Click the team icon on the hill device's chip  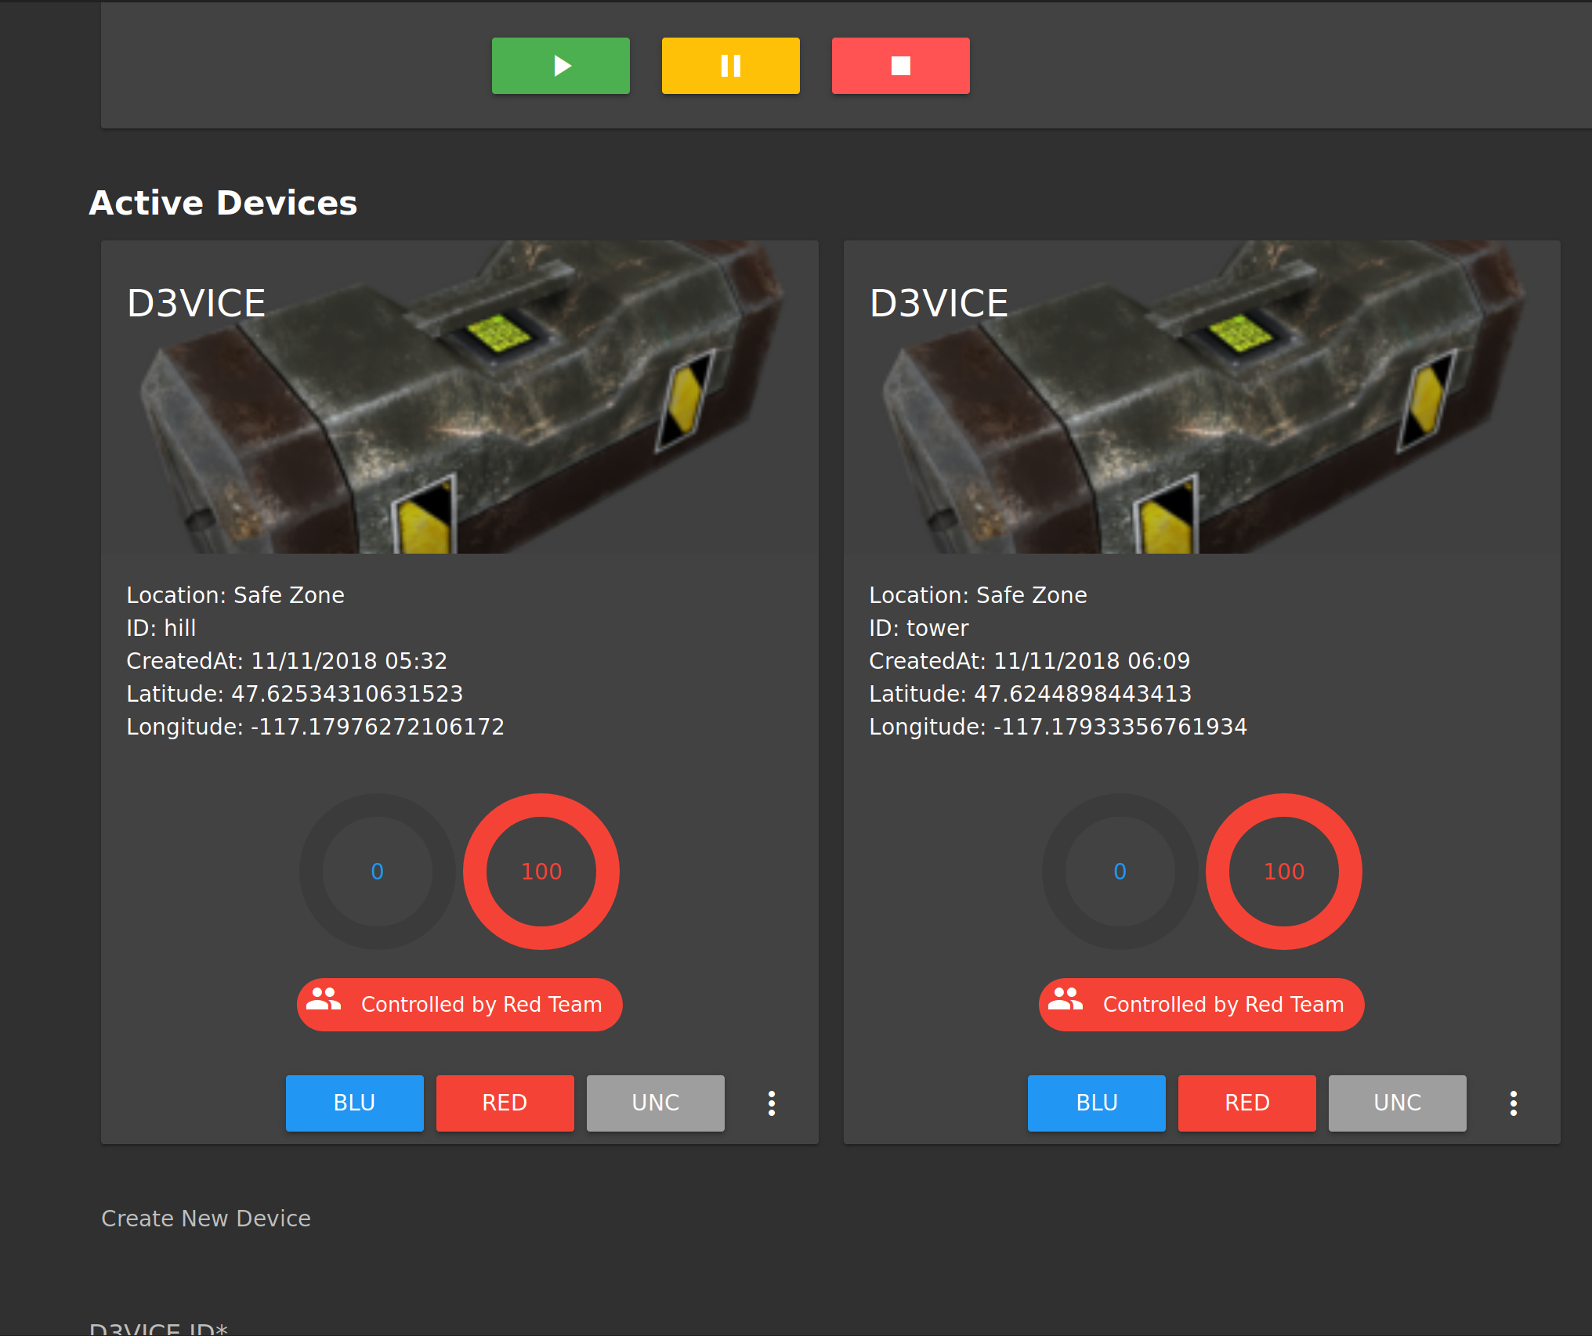(324, 999)
